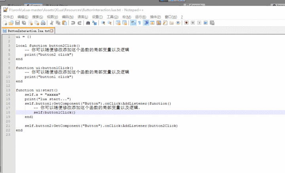
Task: Open Find dialog binoculars icon
Action: [88, 23]
